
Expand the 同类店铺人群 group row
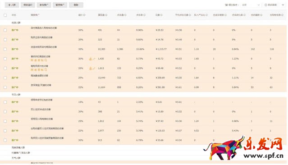pyautogui.click(x=18, y=147)
